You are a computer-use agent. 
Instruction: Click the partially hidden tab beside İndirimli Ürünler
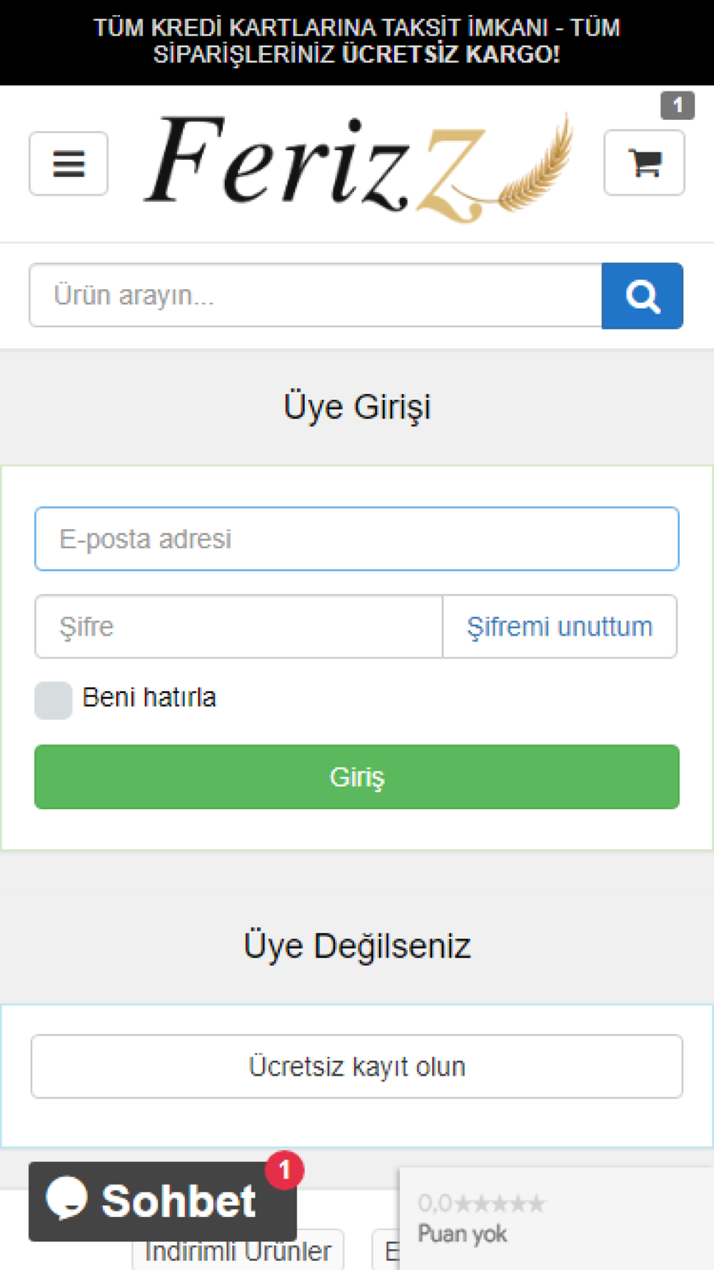click(x=386, y=1251)
